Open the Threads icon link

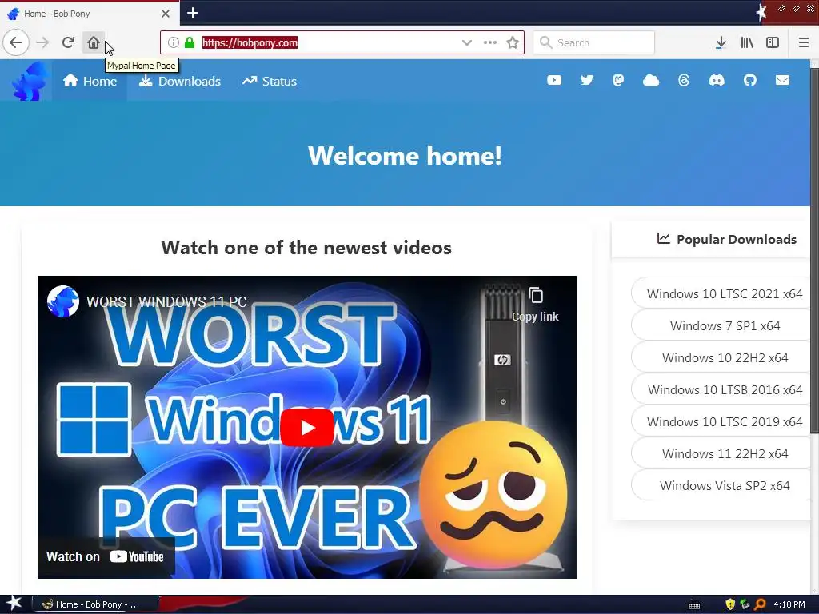(x=684, y=80)
